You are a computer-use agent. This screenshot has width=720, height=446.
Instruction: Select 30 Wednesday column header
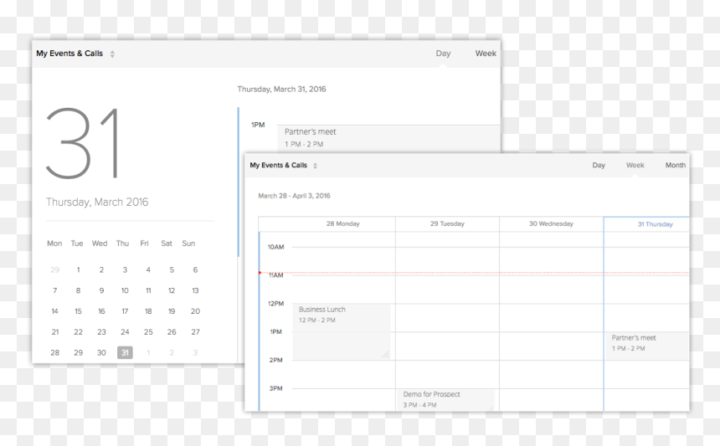coord(551,224)
